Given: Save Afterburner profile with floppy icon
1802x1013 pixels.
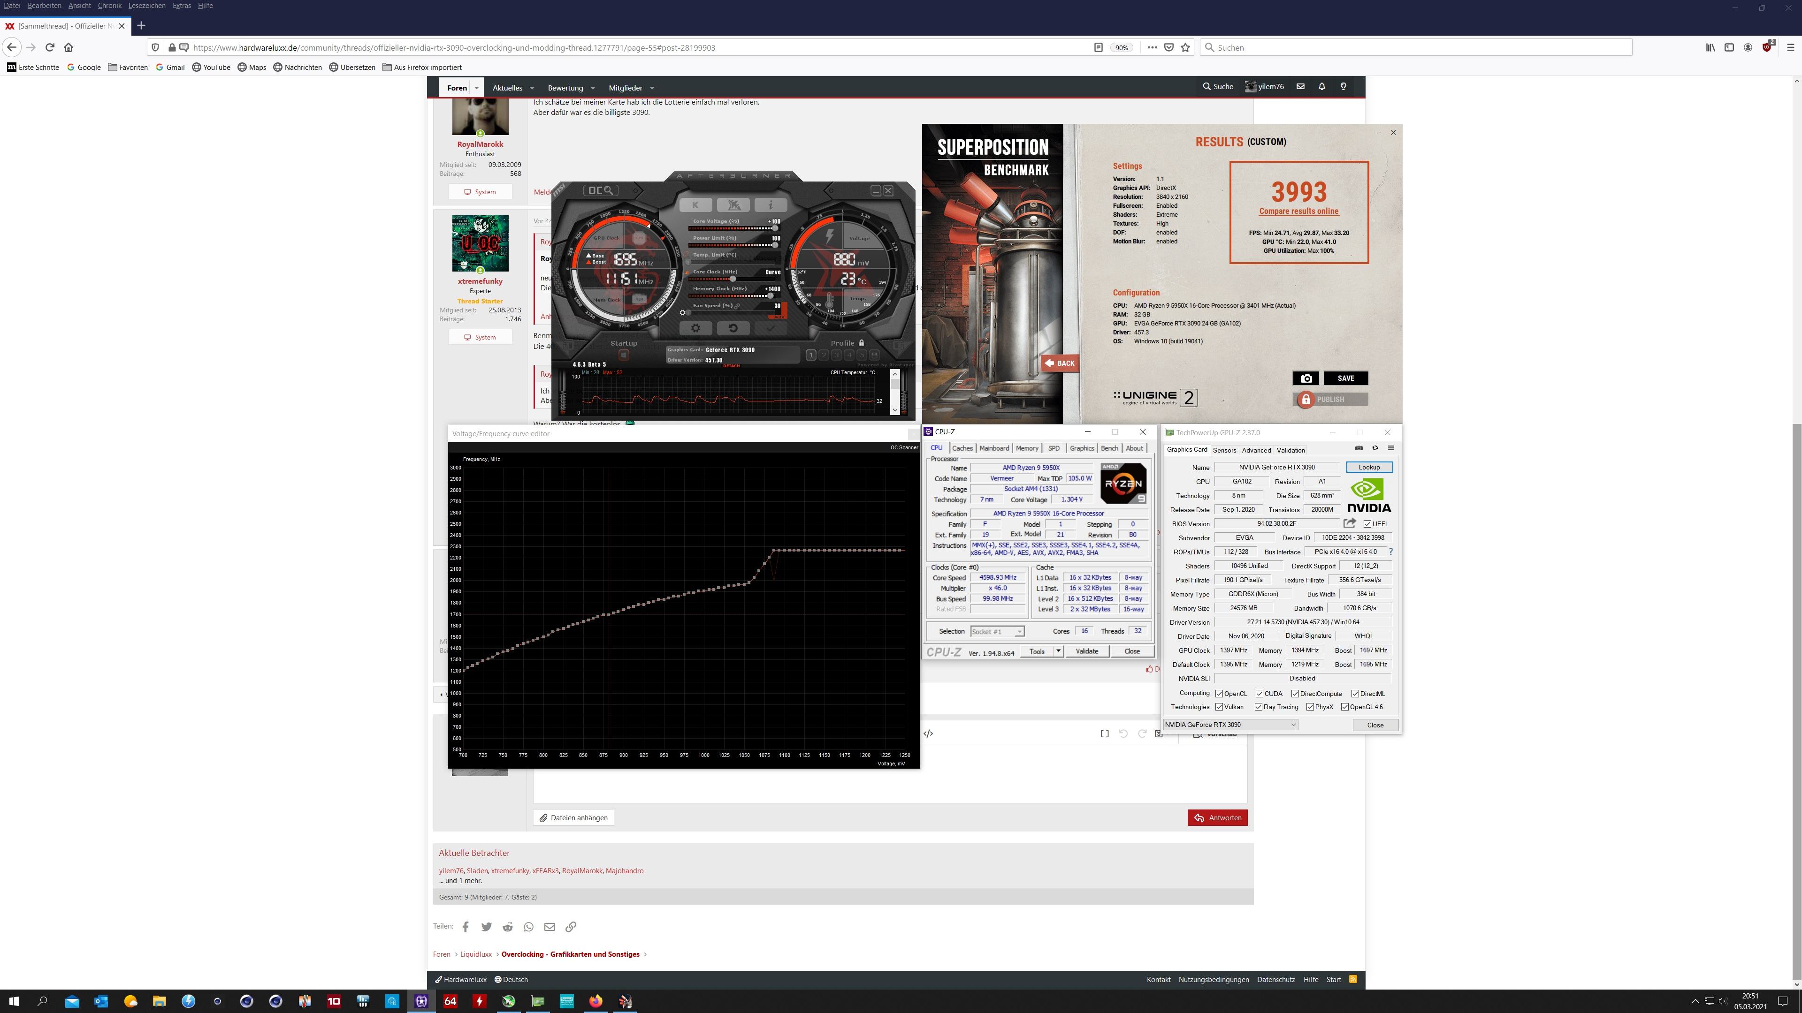Looking at the screenshot, I should click(x=874, y=355).
